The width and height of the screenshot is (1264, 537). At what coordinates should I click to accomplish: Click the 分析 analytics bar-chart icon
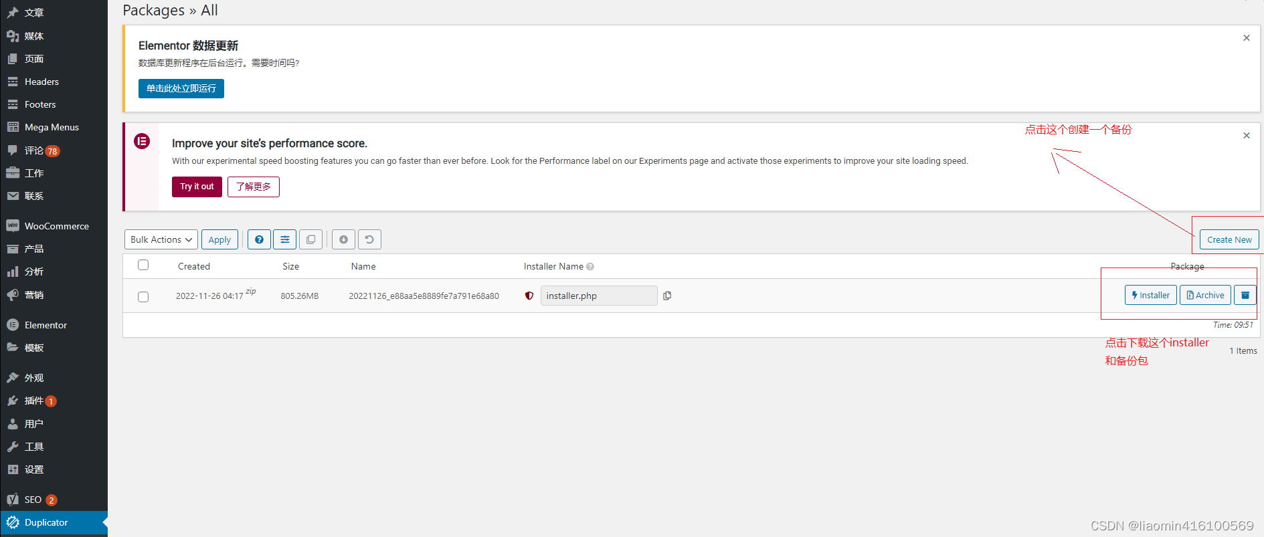13,272
